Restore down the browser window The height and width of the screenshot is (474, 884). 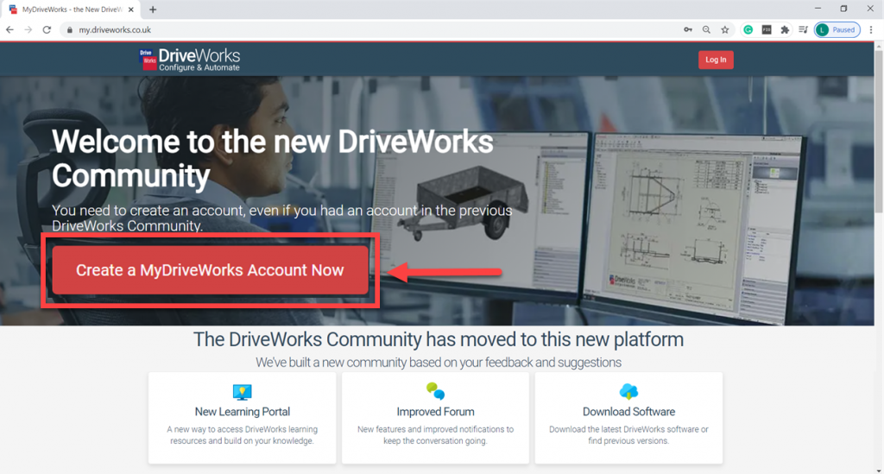(x=843, y=9)
